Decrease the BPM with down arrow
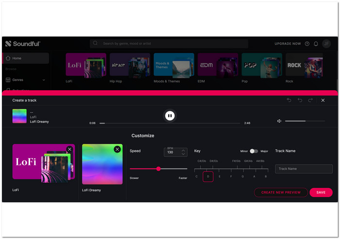The width and height of the screenshot is (340, 239). coord(183,154)
